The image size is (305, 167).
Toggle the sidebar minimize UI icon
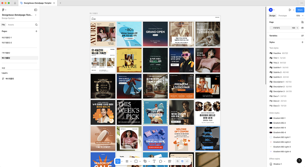point(35,10)
